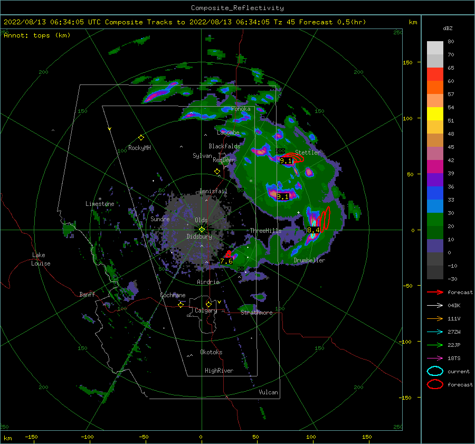Click the date-time tracks header line
The image size is (475, 444).
tap(185, 22)
